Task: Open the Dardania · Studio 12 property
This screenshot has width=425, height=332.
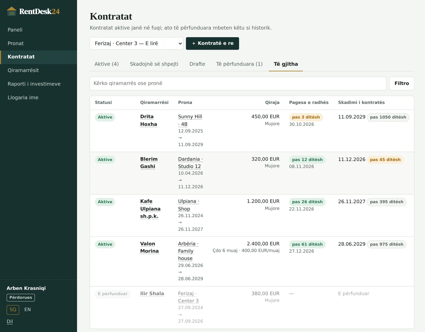Action: (x=190, y=163)
